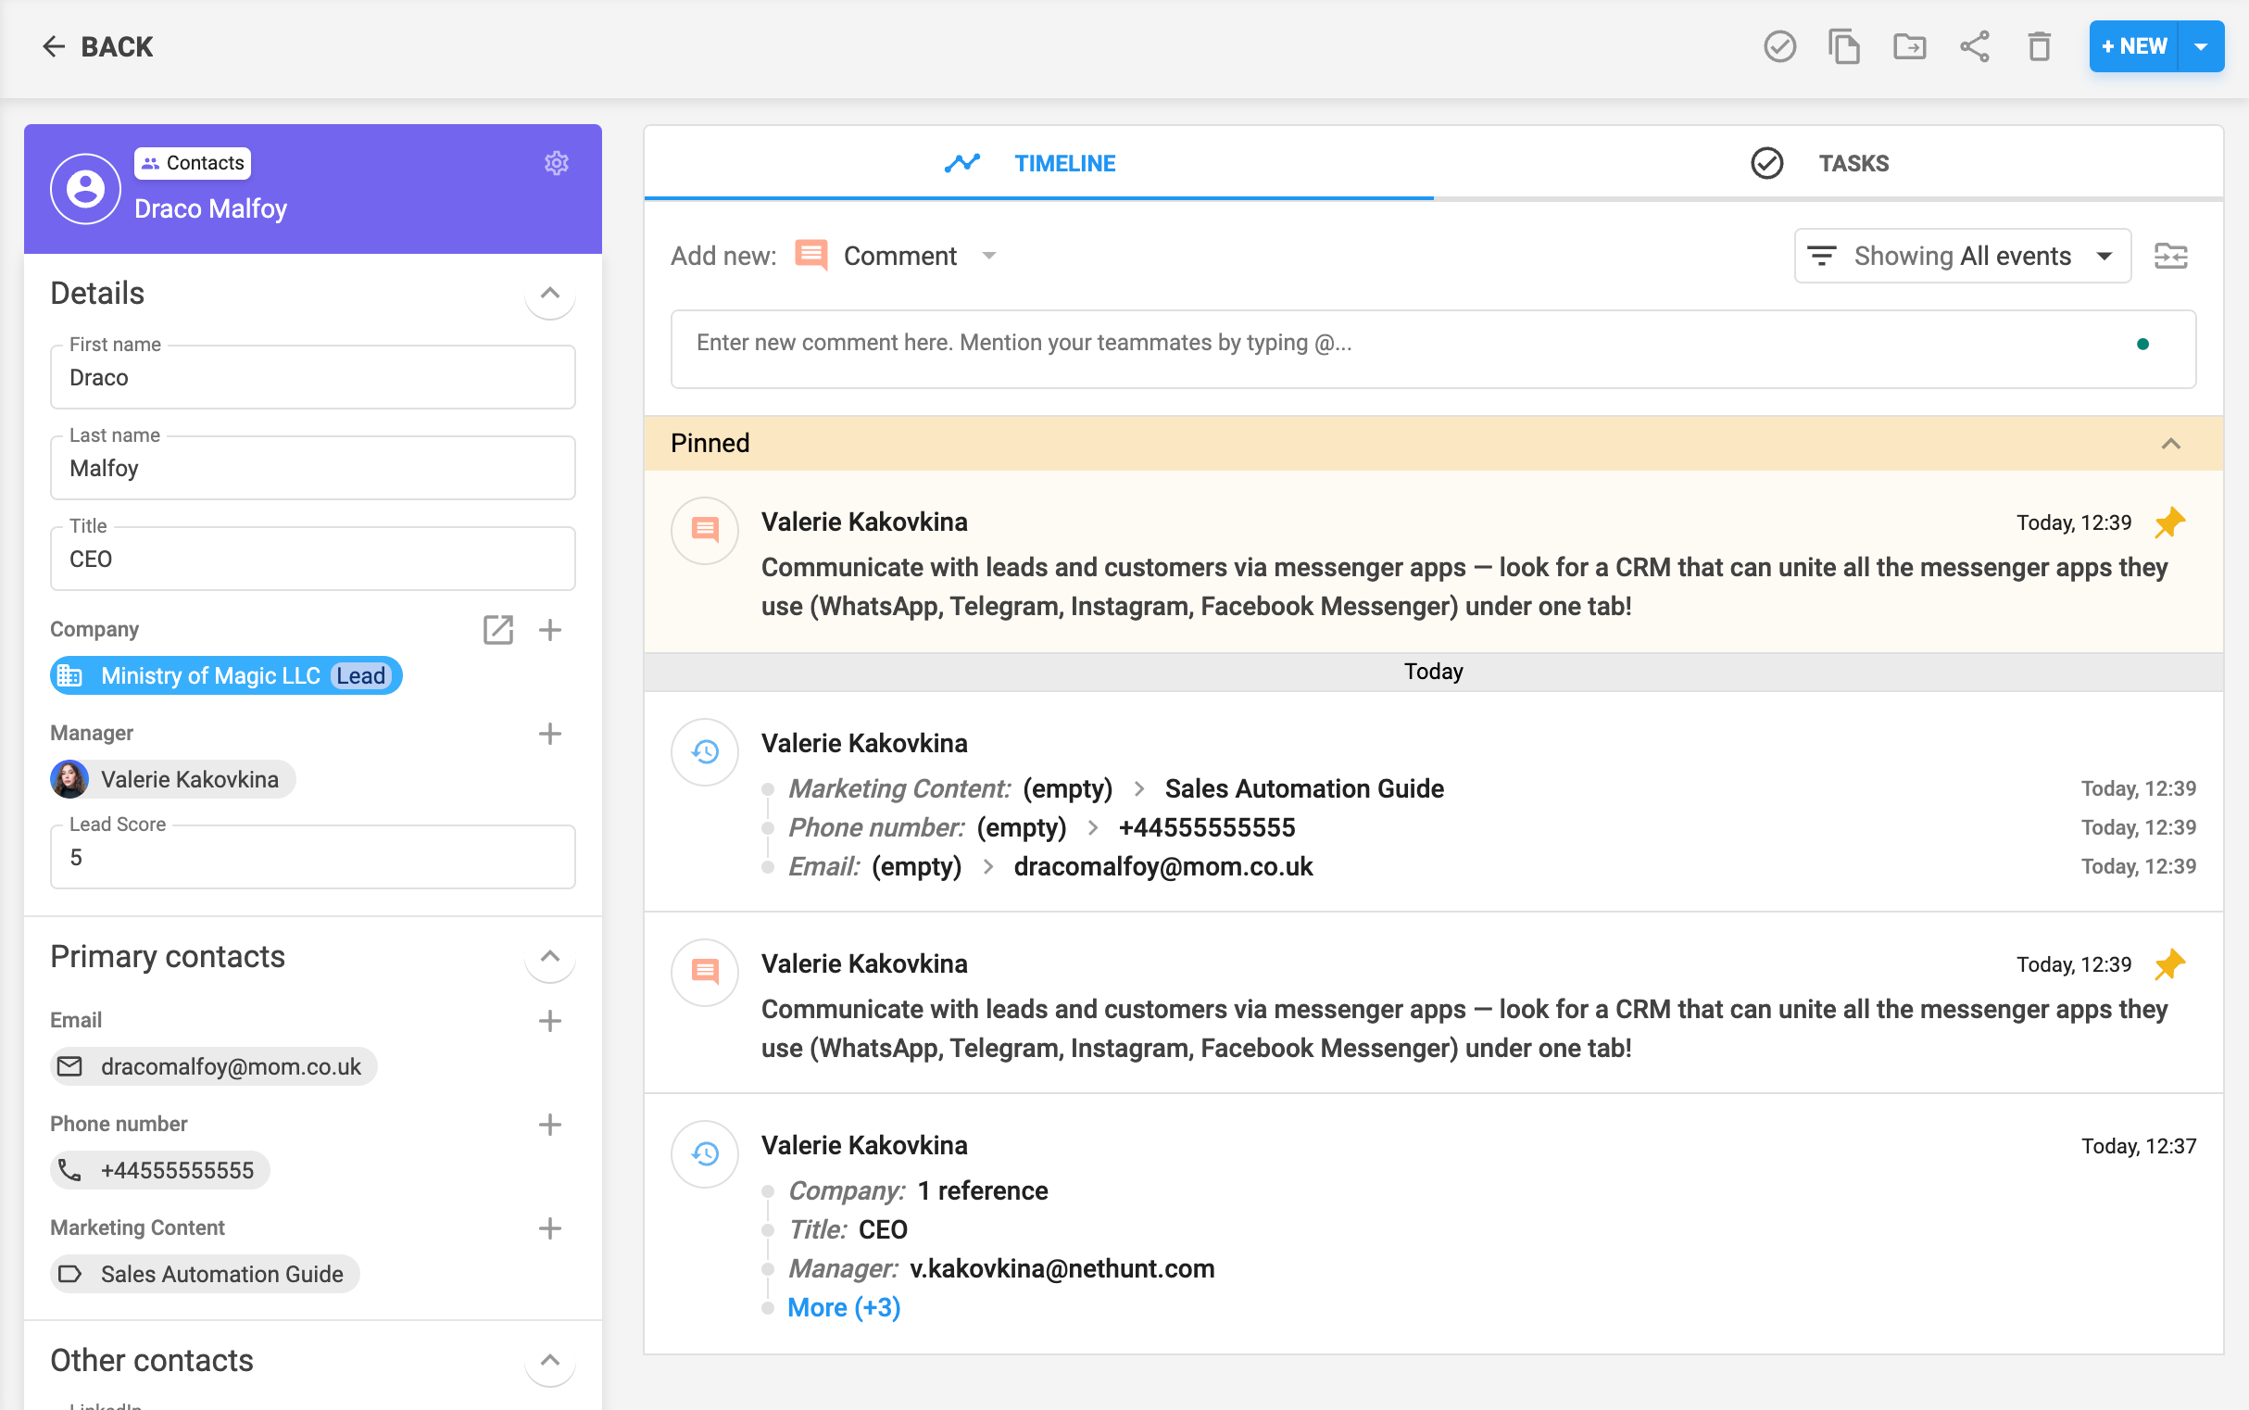The image size is (2249, 1410).
Task: Click the comment message icon
Action: [809, 255]
